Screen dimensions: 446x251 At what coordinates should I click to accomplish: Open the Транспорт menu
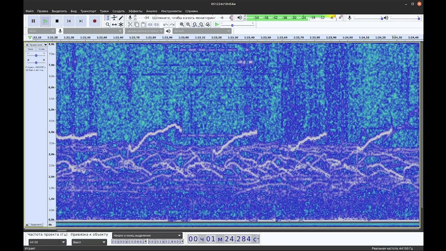coord(88,11)
